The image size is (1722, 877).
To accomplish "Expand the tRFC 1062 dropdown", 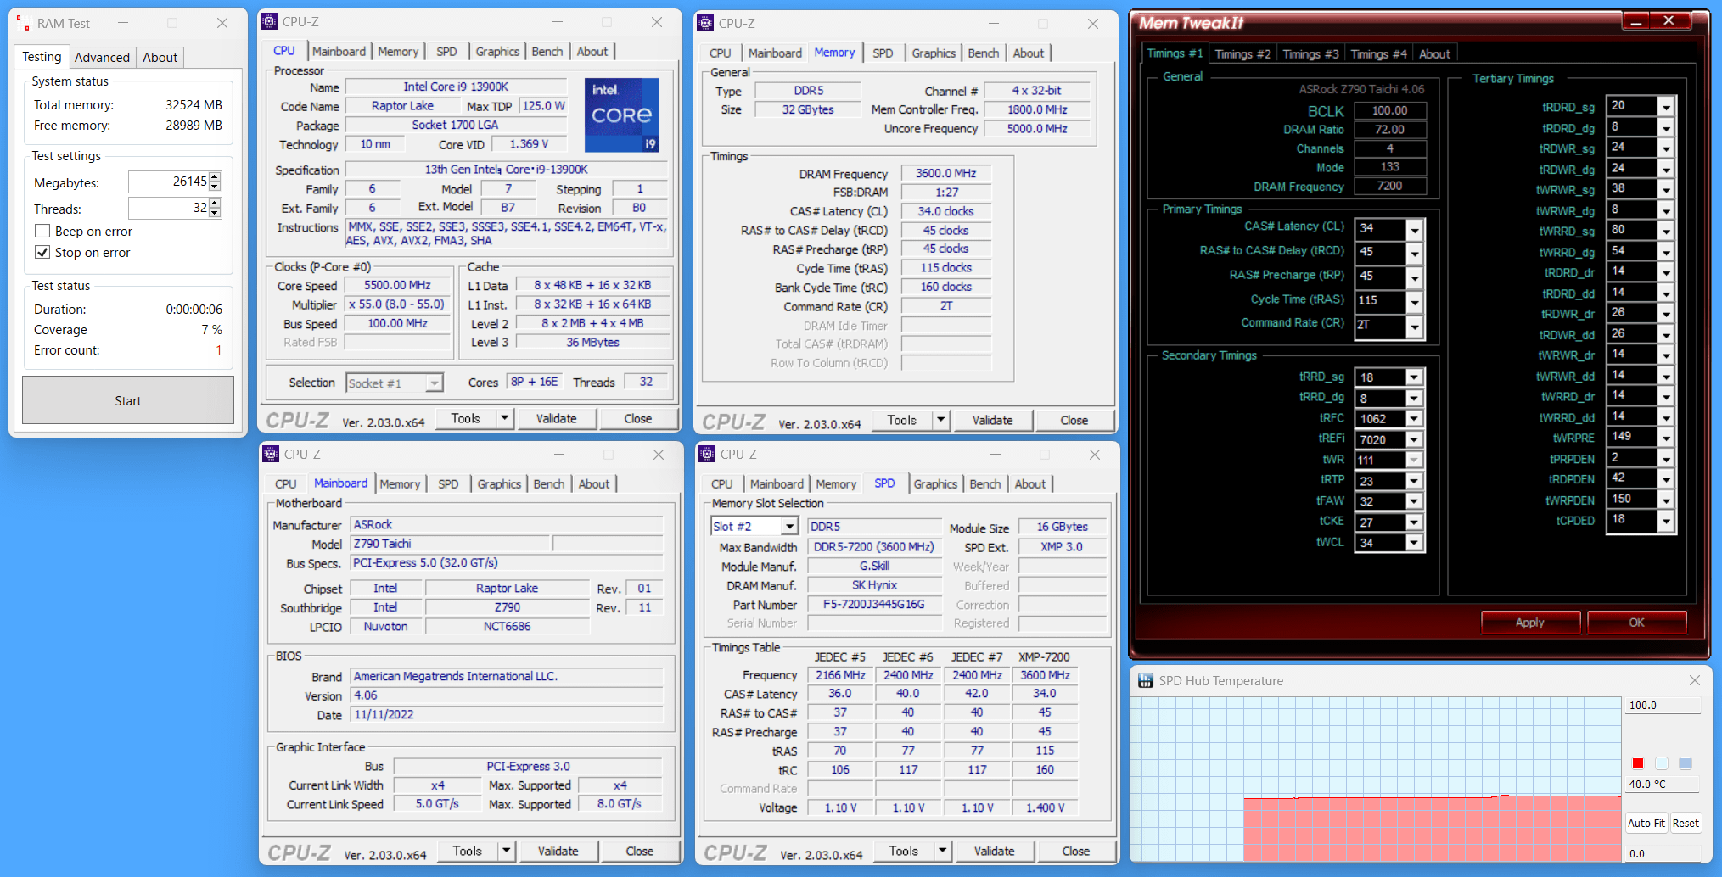I will click(x=1414, y=418).
